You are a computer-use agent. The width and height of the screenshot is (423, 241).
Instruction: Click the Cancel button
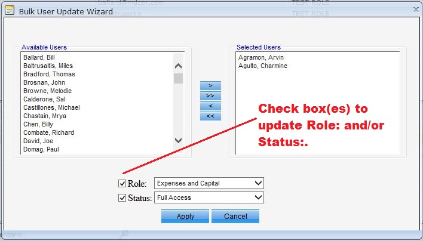(235, 216)
